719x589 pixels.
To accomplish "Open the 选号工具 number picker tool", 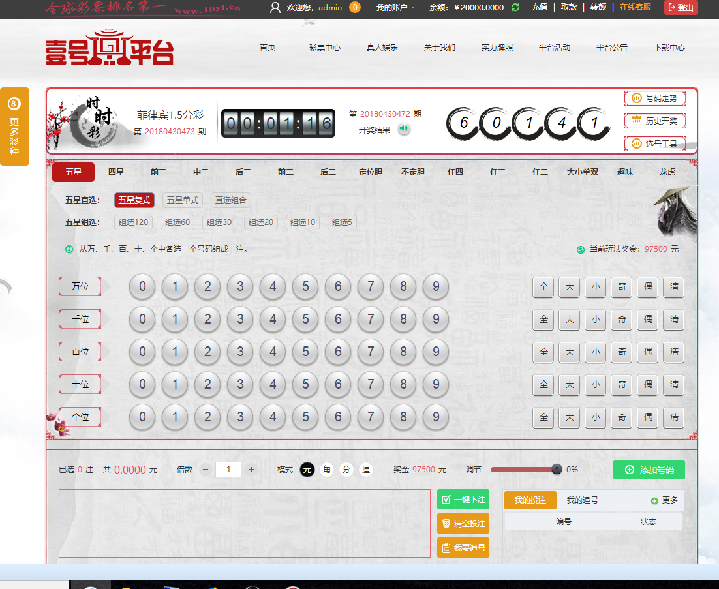I will click(x=654, y=143).
